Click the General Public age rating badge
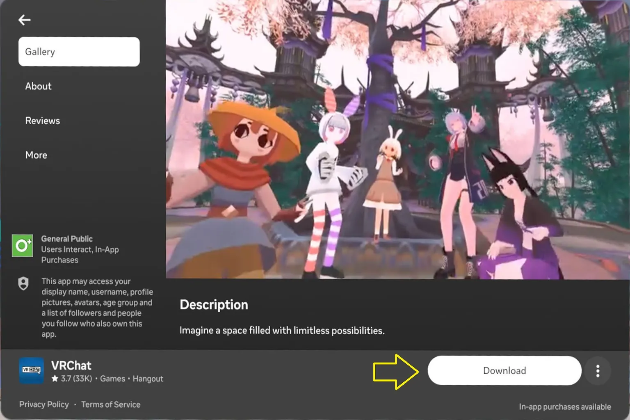The image size is (630, 420). 23,246
